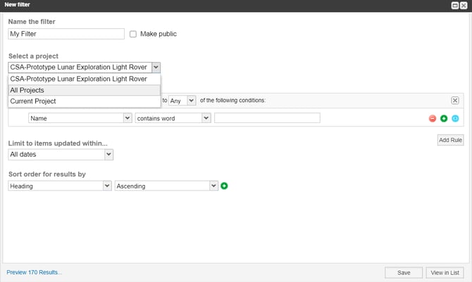Click the Add Rule button
The width and height of the screenshot is (472, 282).
[450, 140]
